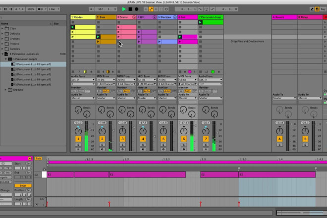Open Rhodes Audio From Ext. In dropdown
Viewport: 327px width, 218px height.
(83, 80)
